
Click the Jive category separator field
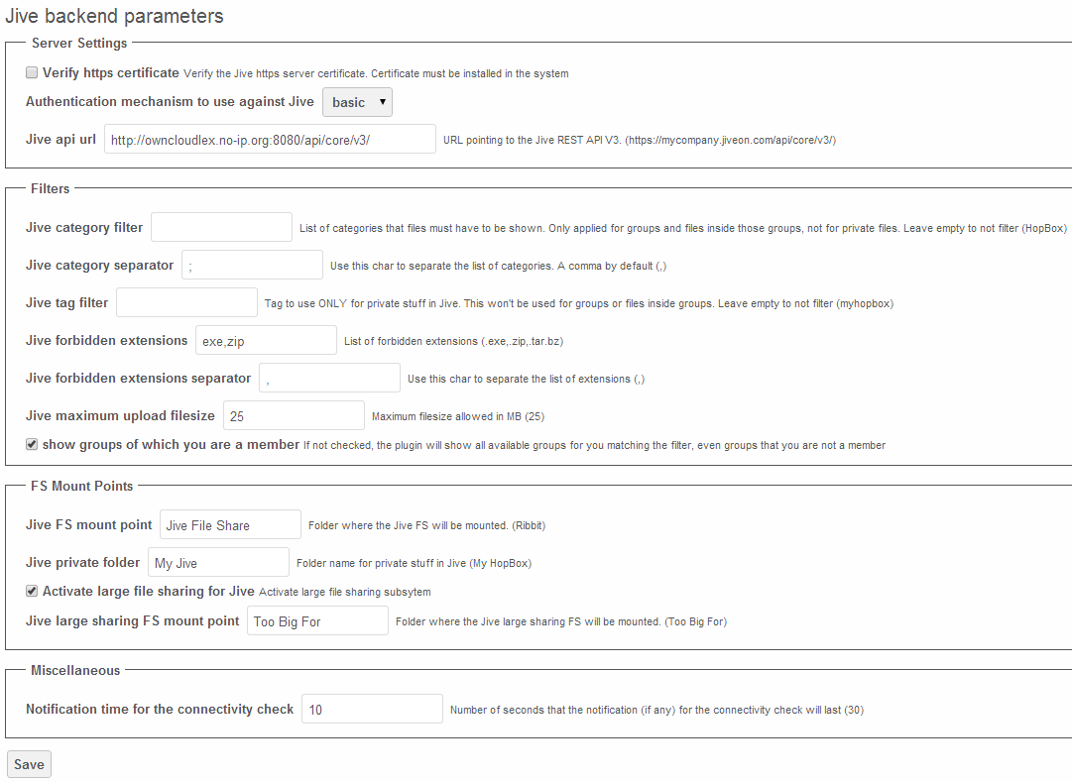[251, 264]
